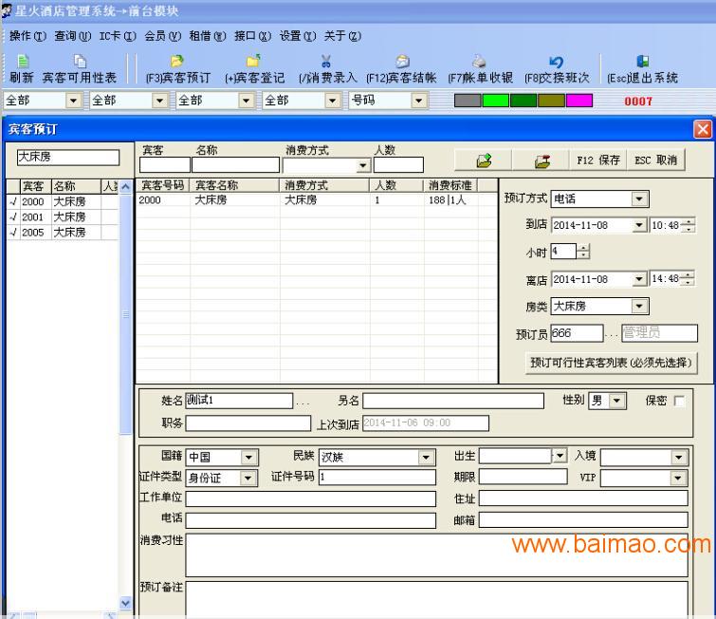Toggle checkmark for room 2005 in left list
Image resolution: width=716 pixels, height=619 pixels.
tap(13, 233)
